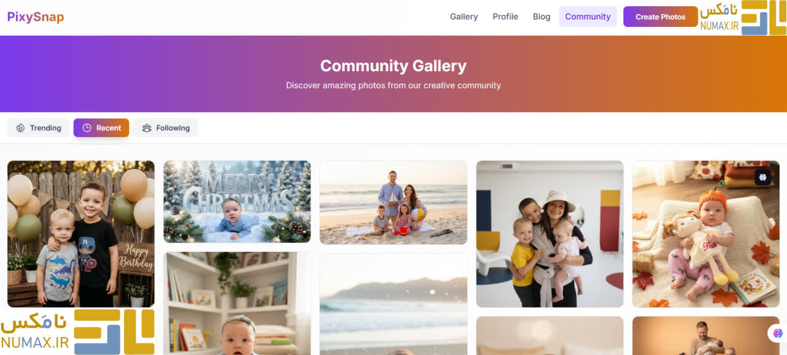Image resolution: width=787 pixels, height=355 pixels.
Task: Open the mother with two kids photo
Action: tap(550, 234)
